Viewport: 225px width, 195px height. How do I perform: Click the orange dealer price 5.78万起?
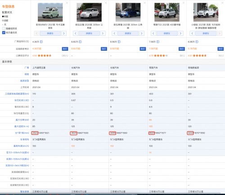click(192, 49)
